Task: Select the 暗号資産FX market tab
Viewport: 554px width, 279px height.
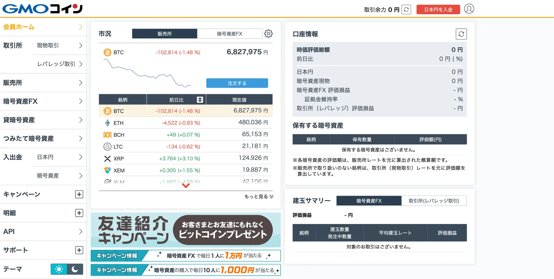Action: click(230, 34)
